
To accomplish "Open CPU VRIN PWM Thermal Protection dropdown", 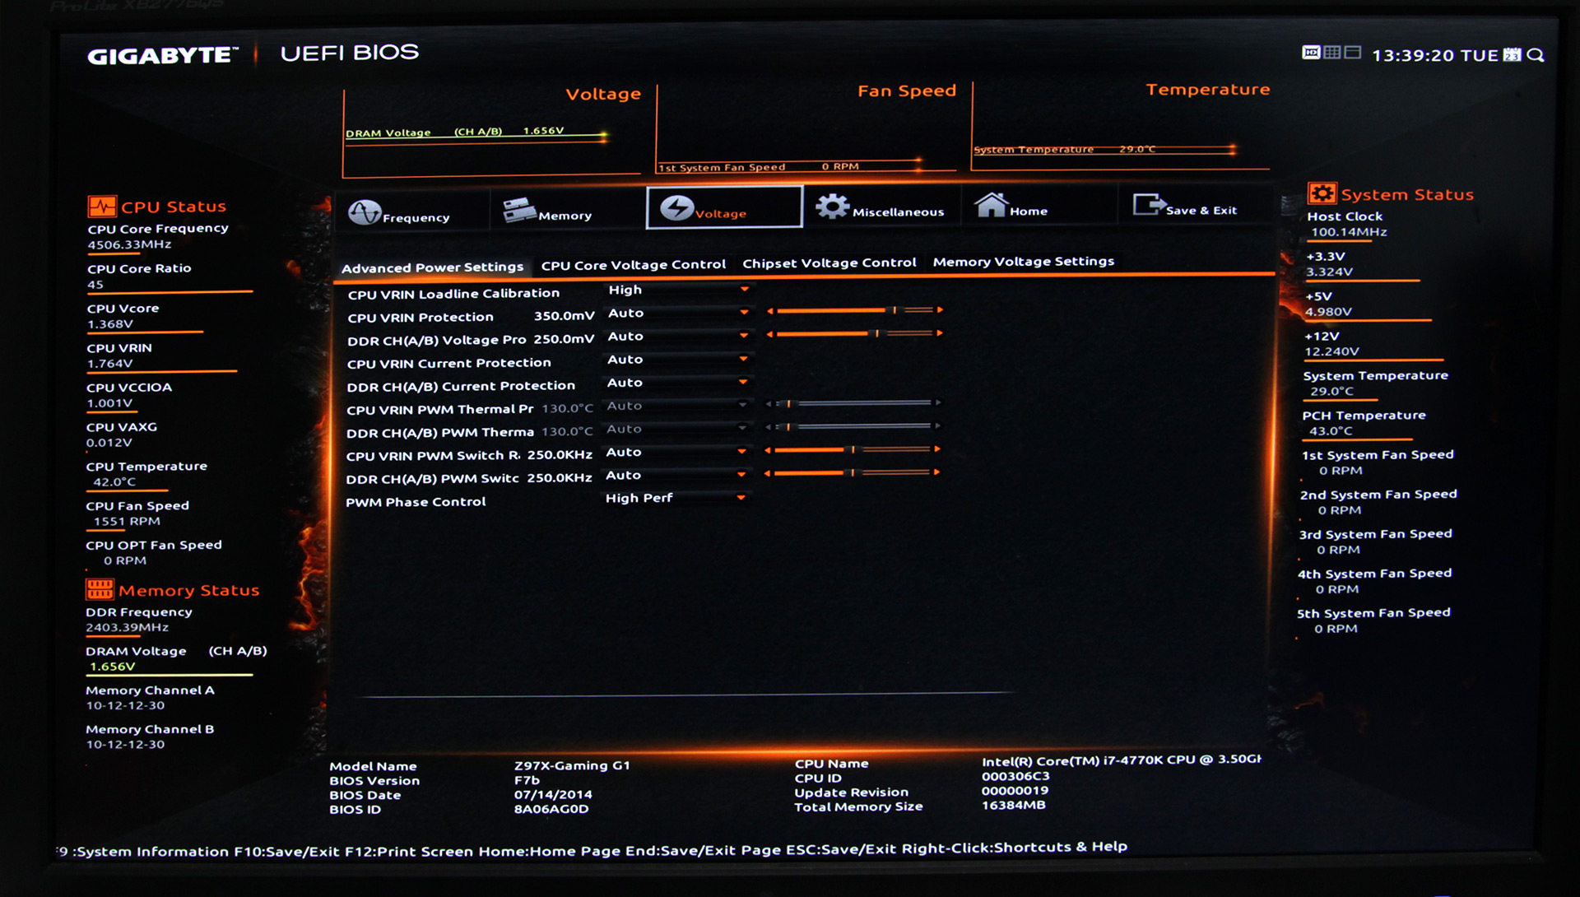I will click(677, 406).
